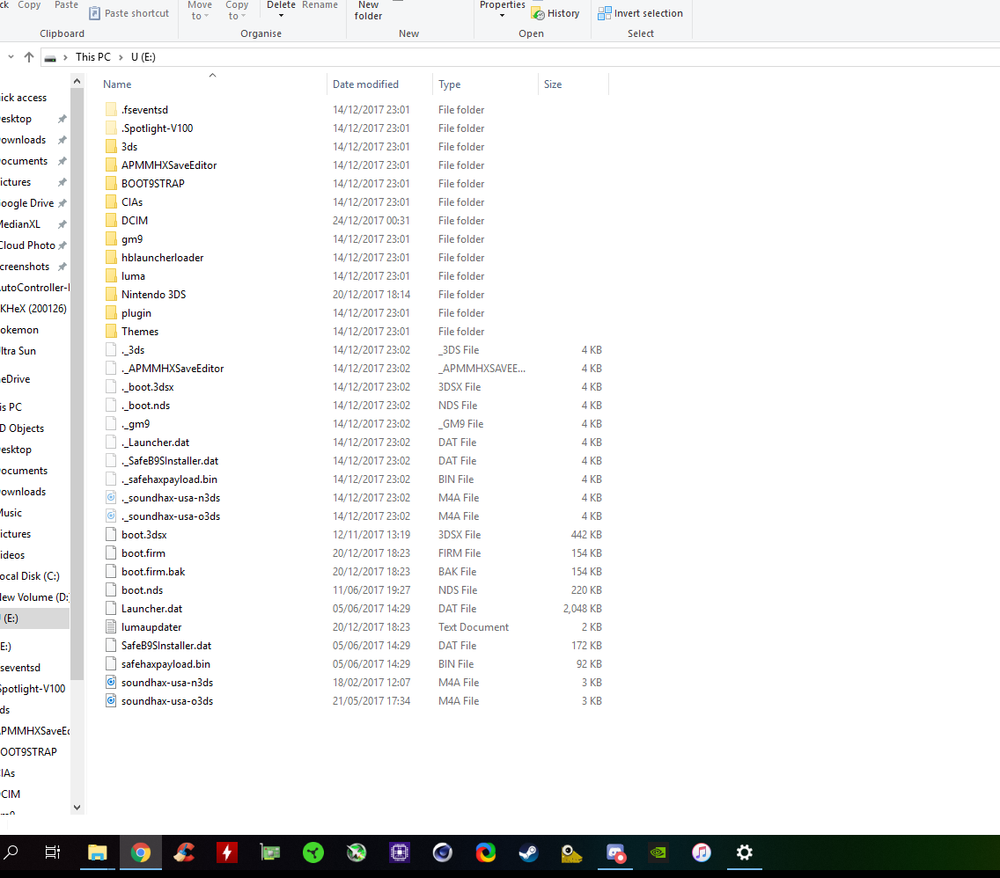Select the Themes folder icon
1000x878 pixels.
tap(111, 332)
